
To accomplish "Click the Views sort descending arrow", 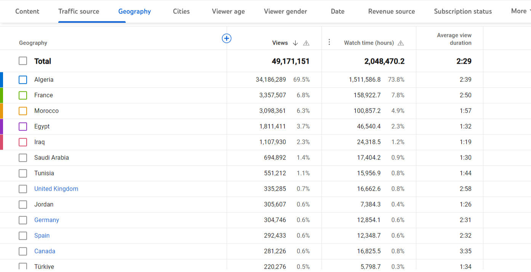I will 295,43.
